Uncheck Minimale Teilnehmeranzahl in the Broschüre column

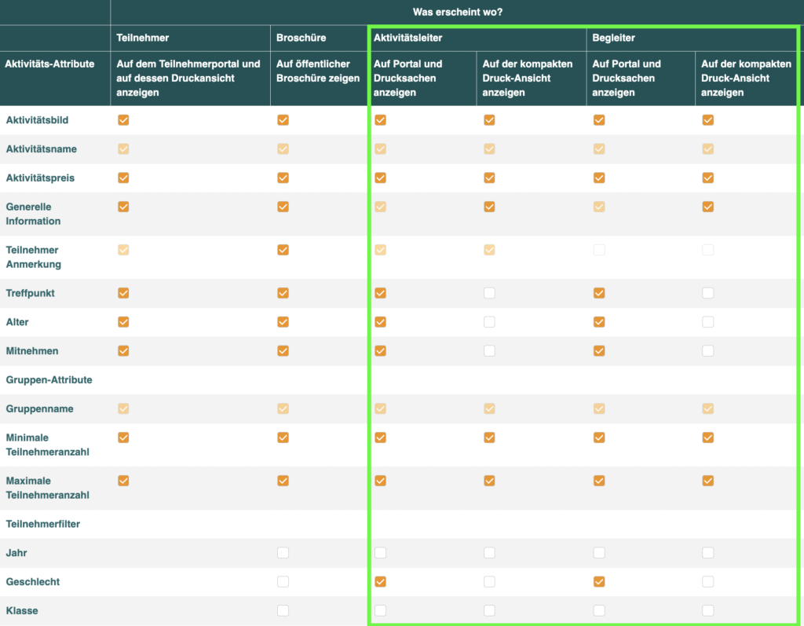tap(283, 437)
